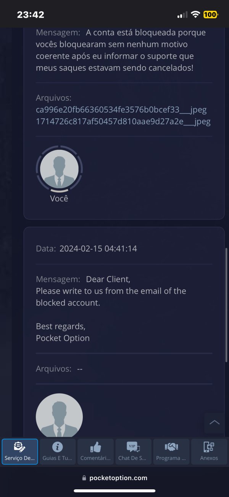Tap the 23:42 clock in status bar
This screenshot has height=497, width=229.
point(31,15)
